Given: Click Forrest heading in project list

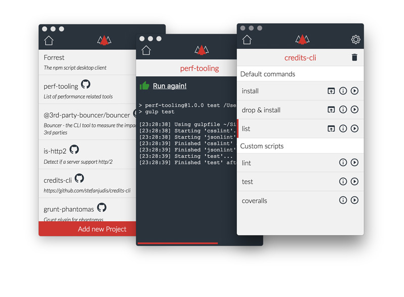Looking at the screenshot, I should [54, 58].
